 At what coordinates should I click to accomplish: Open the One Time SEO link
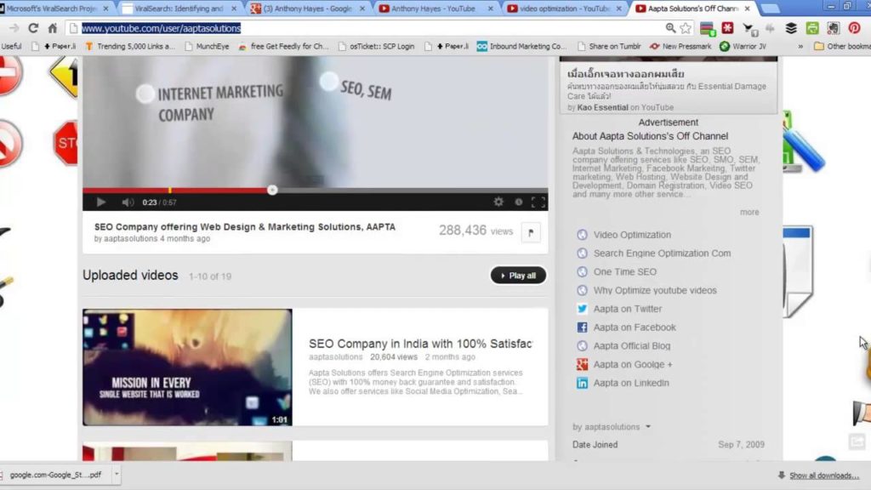[625, 271]
